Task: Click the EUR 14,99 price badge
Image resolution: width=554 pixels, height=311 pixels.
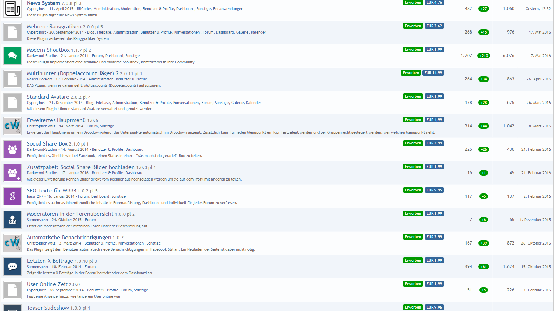Action: click(x=433, y=73)
